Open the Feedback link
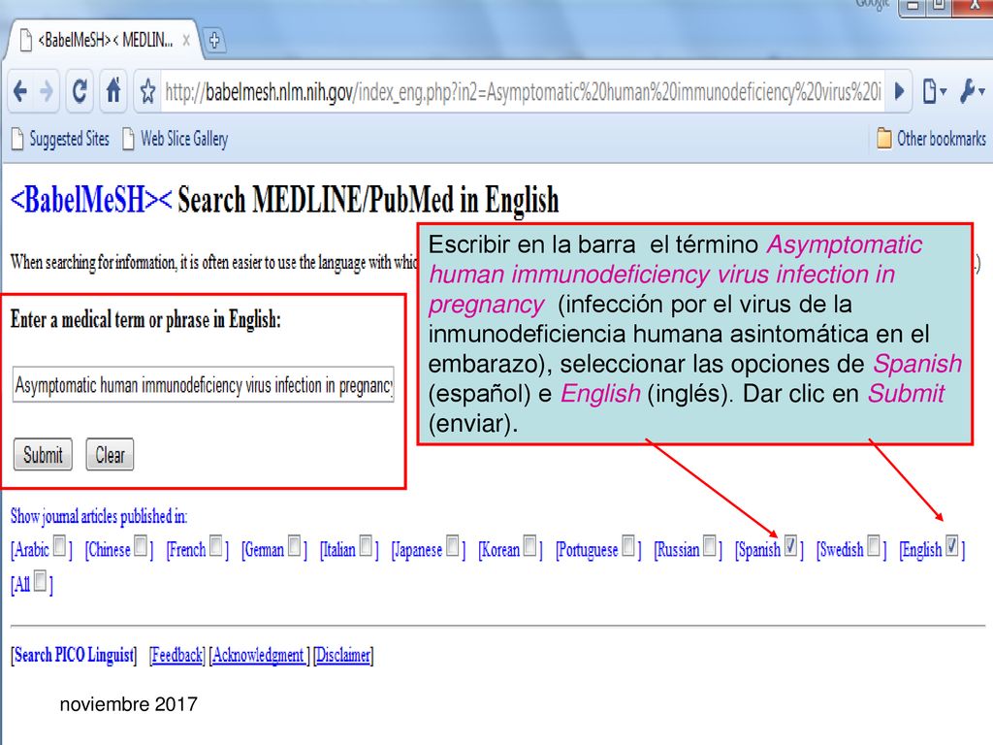Viewport: 993px width, 745px height. click(x=177, y=655)
